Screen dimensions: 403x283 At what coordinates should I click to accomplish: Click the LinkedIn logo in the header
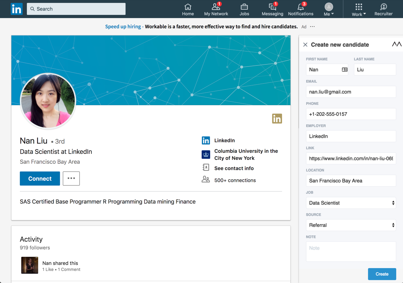(16, 9)
